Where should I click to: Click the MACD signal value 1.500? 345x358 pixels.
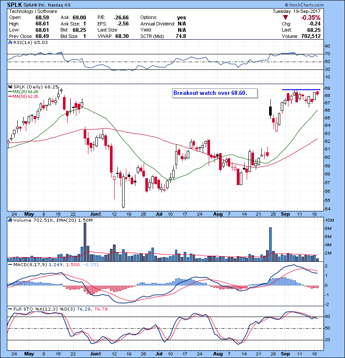tap(73, 265)
